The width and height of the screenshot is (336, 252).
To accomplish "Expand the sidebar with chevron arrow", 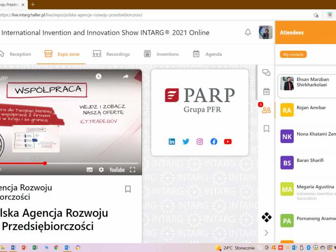I will coord(266,233).
